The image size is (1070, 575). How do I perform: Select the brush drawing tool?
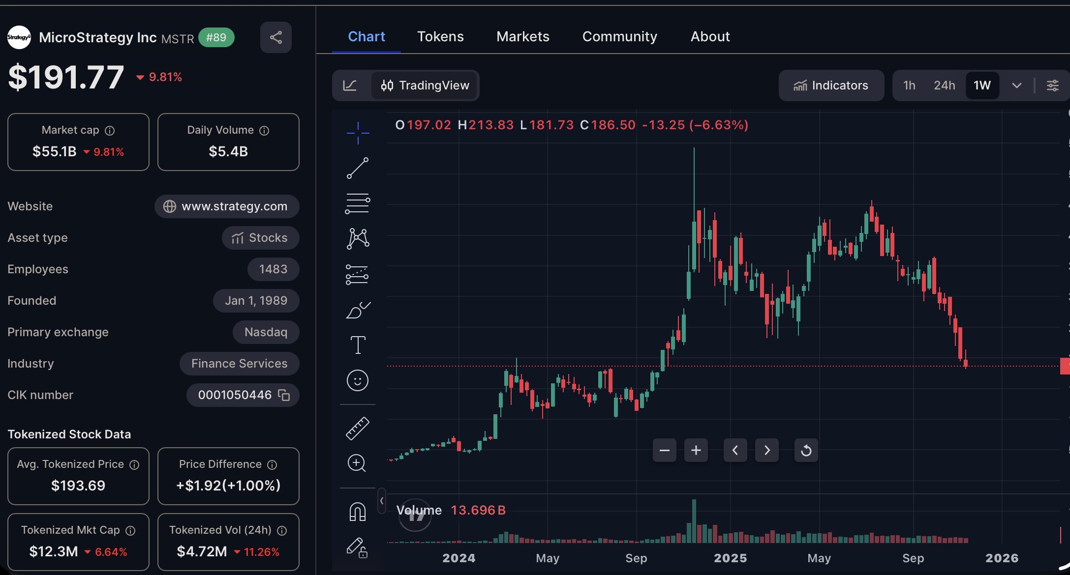pos(358,310)
